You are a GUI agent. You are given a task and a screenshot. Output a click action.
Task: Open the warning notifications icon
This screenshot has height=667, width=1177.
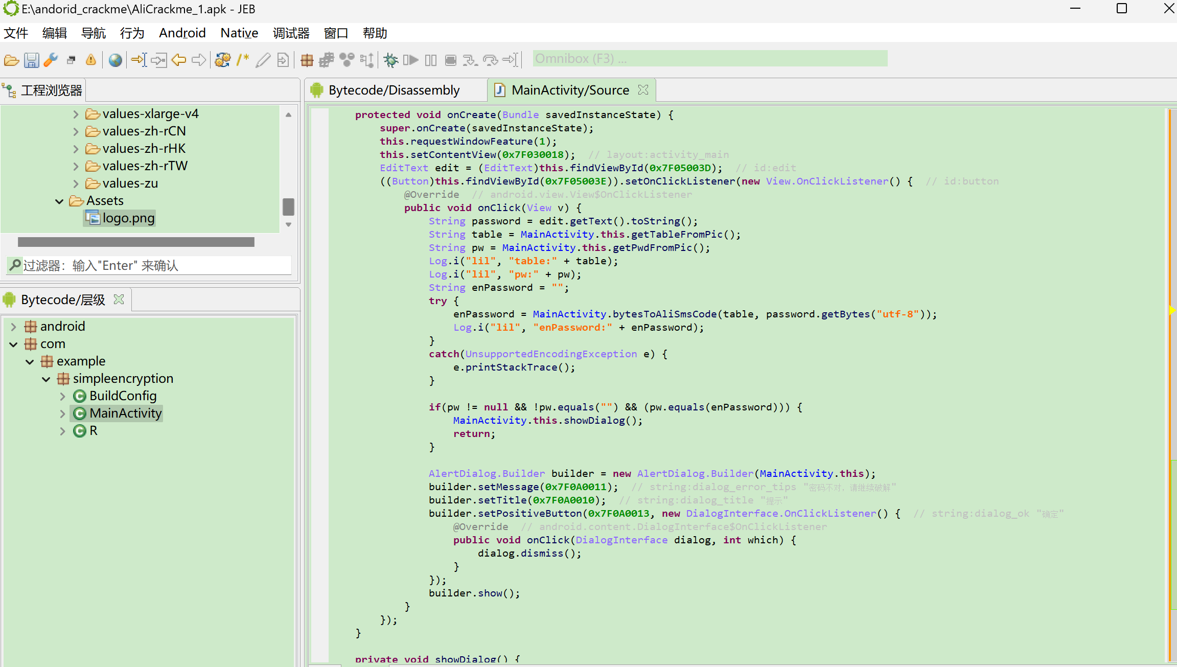(91, 60)
